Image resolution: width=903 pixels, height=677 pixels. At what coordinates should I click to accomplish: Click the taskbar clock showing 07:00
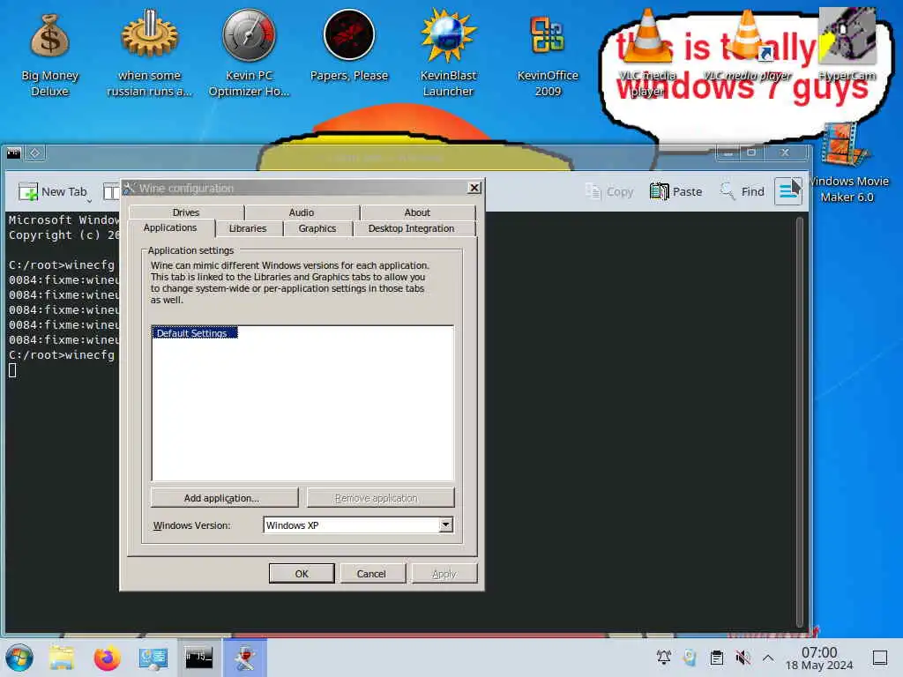point(819,658)
